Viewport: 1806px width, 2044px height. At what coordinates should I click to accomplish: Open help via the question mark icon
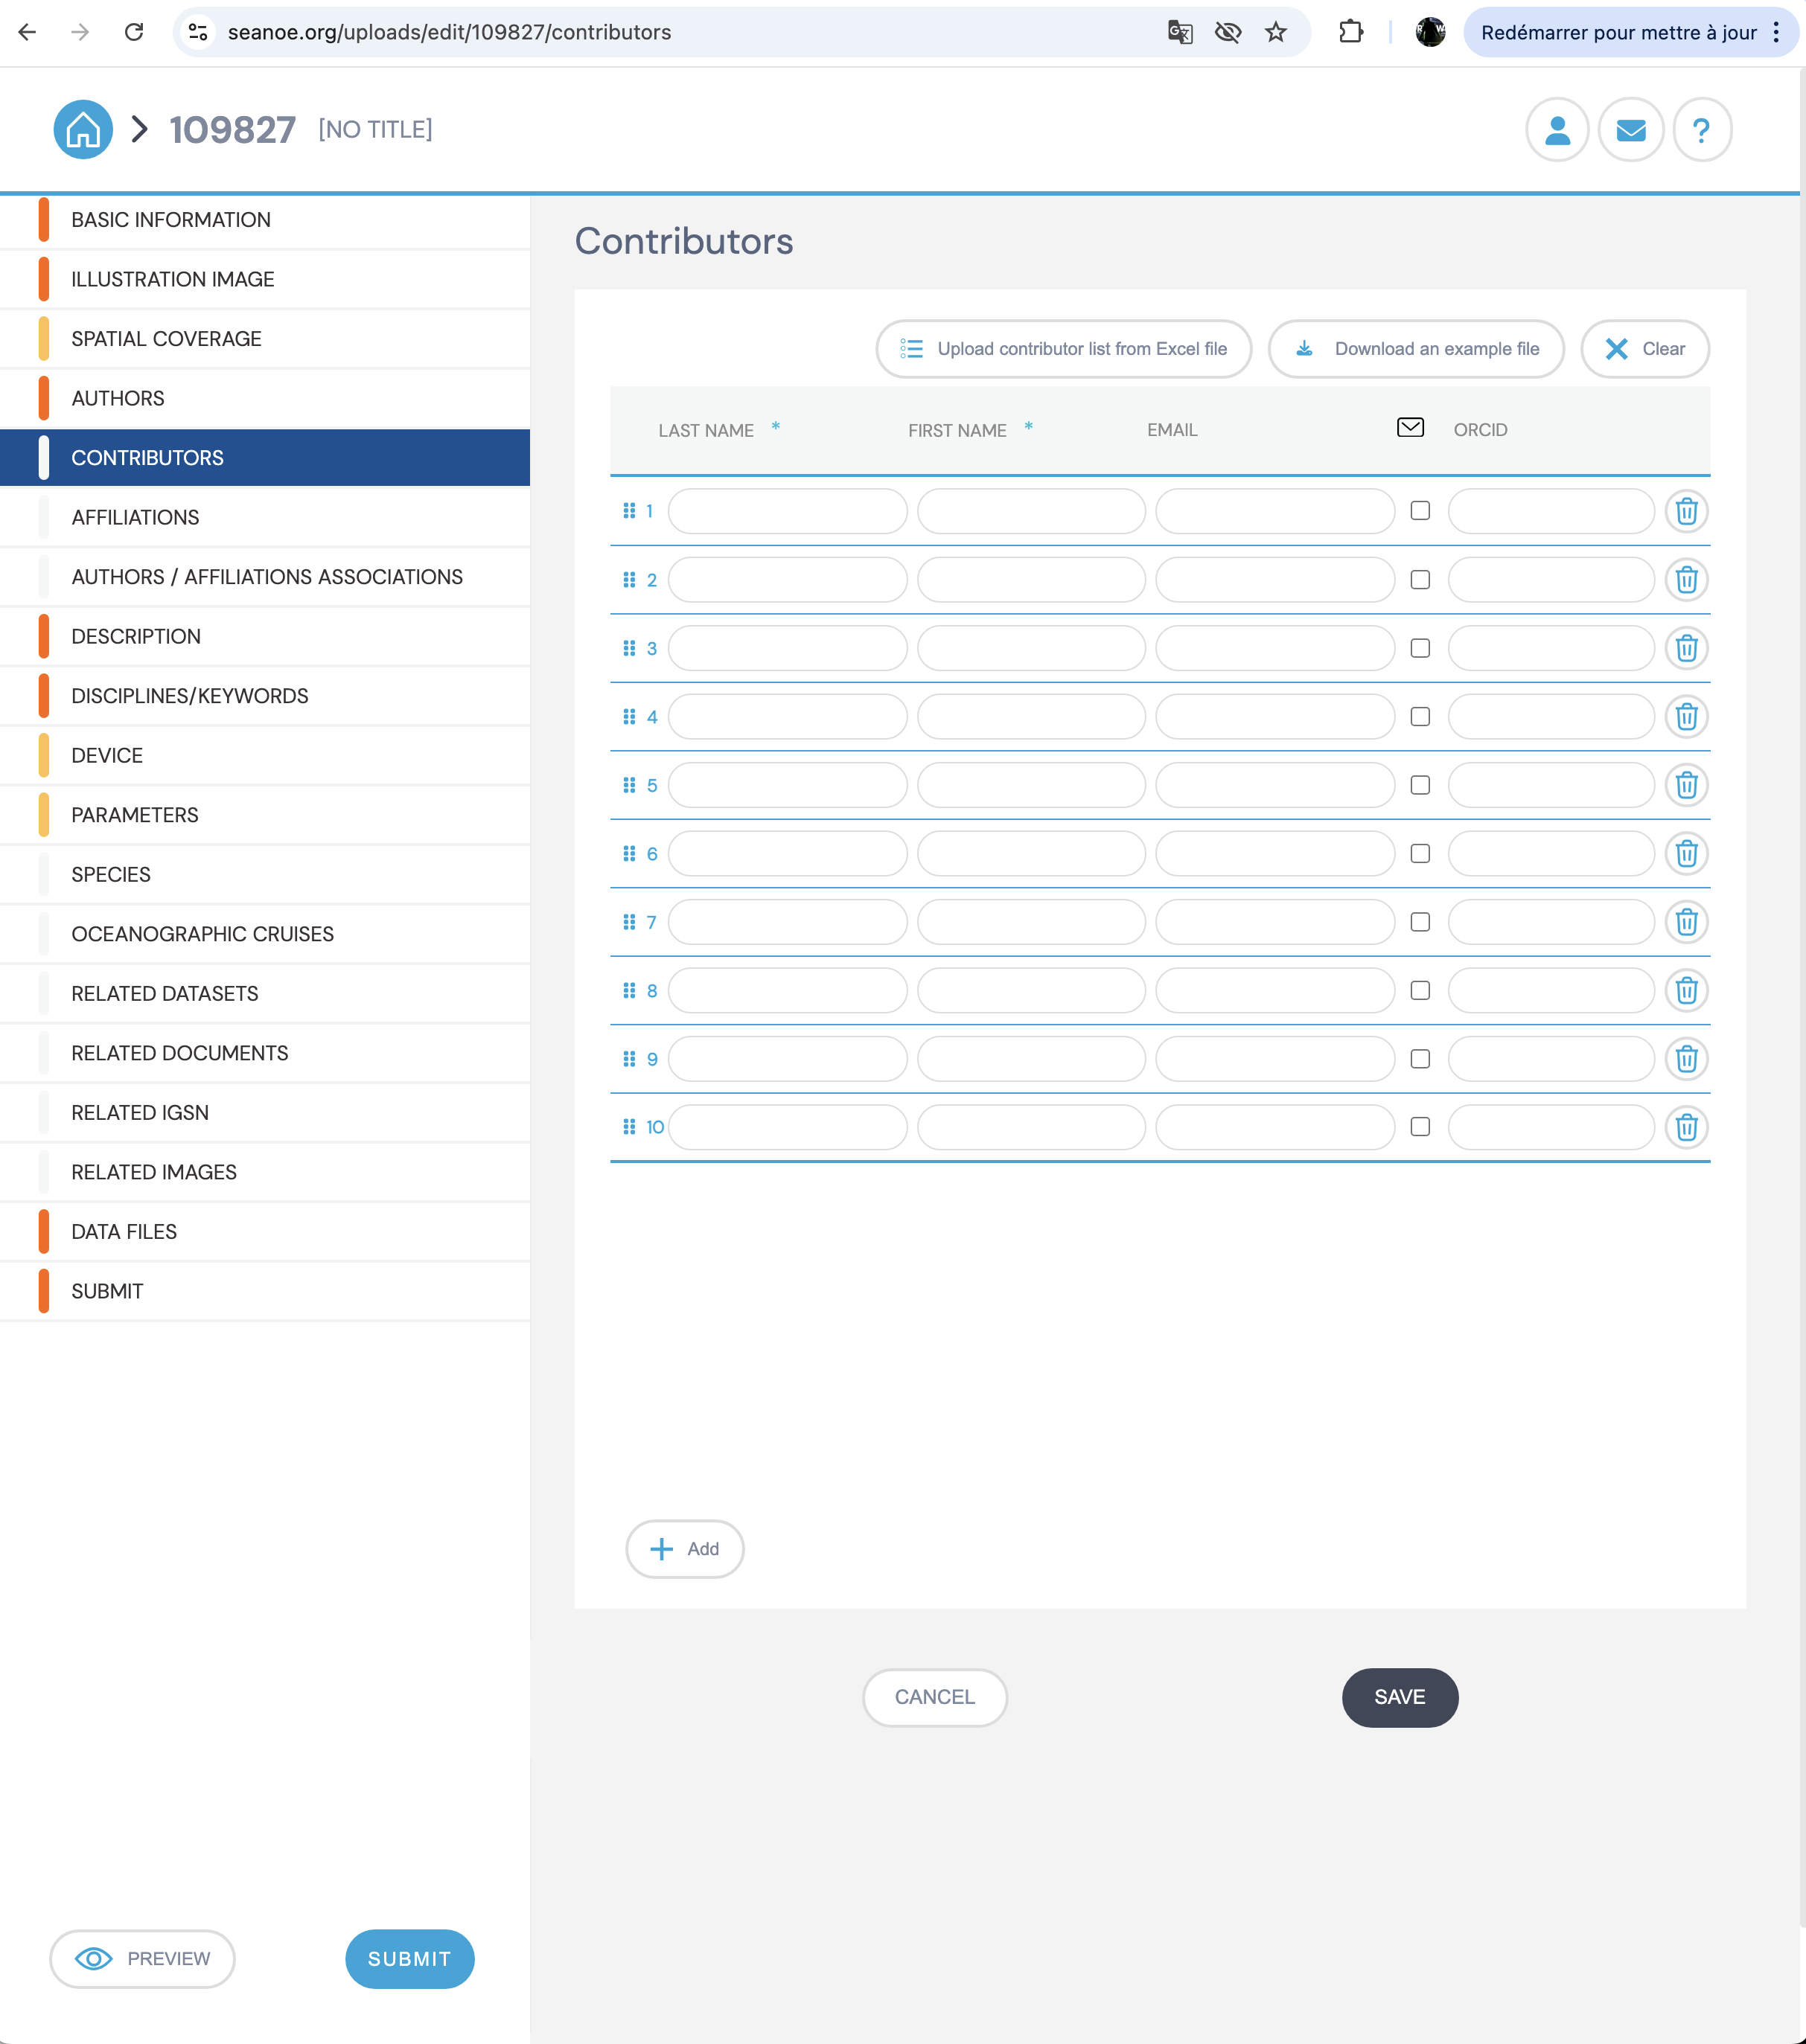point(1701,129)
